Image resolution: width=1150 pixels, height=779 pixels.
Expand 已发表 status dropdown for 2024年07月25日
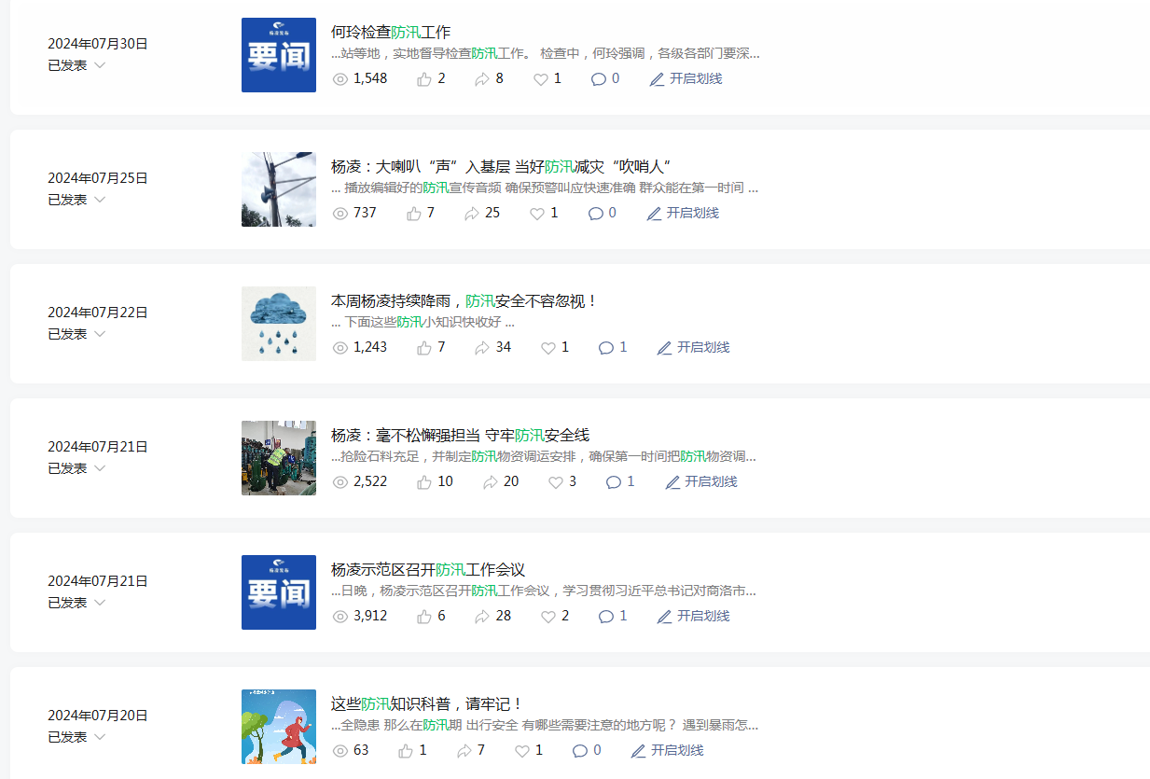tap(100, 200)
